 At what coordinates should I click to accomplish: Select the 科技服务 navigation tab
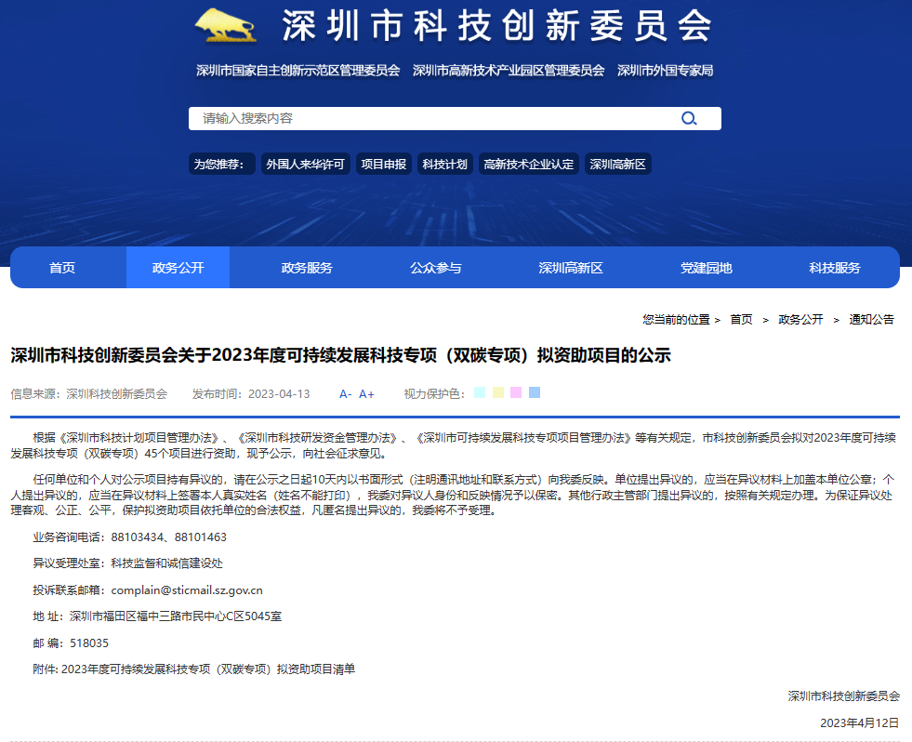click(835, 268)
